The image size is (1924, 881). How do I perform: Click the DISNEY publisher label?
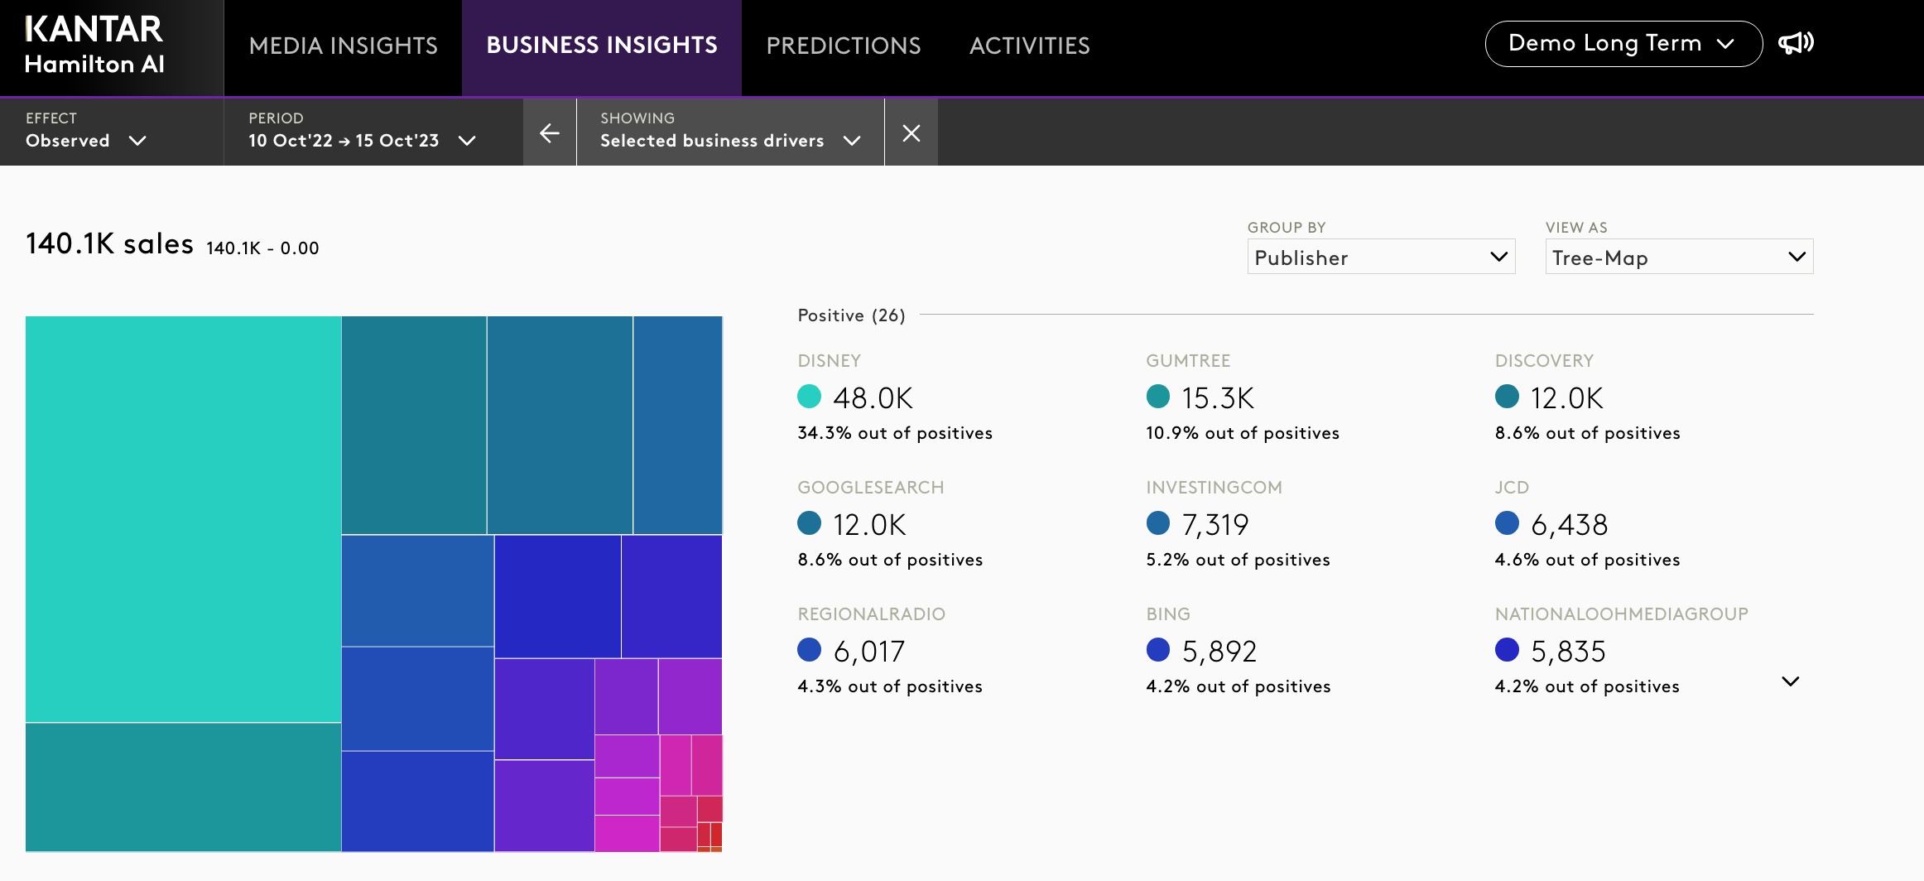pos(830,361)
